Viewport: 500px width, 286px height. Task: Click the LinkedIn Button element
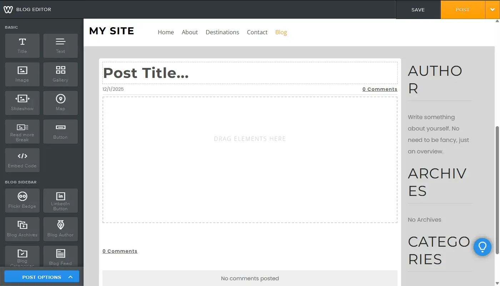(x=60, y=200)
